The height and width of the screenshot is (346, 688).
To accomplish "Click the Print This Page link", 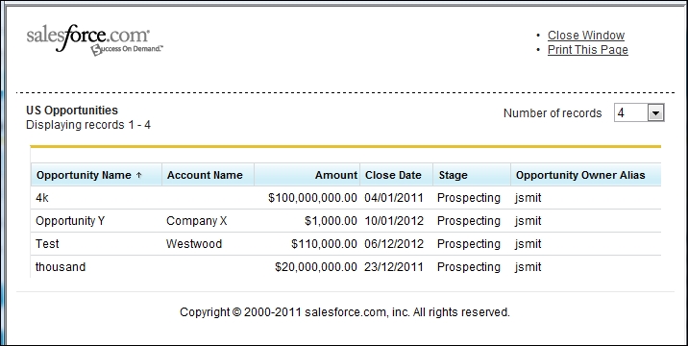I will 587,50.
